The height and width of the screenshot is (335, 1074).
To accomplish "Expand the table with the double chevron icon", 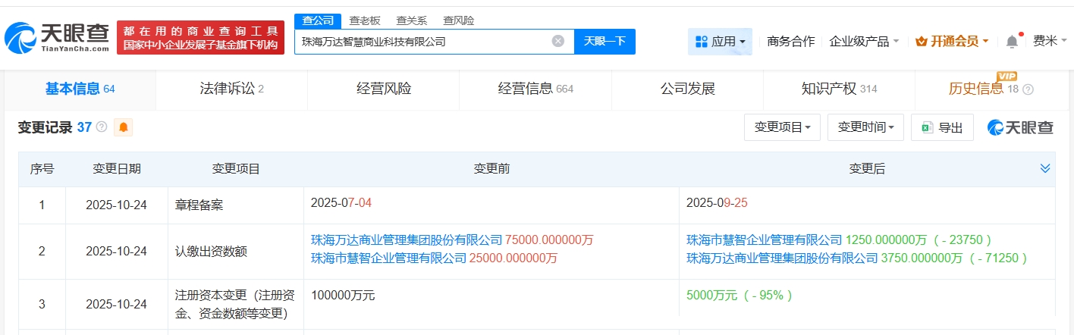I will (x=1045, y=168).
